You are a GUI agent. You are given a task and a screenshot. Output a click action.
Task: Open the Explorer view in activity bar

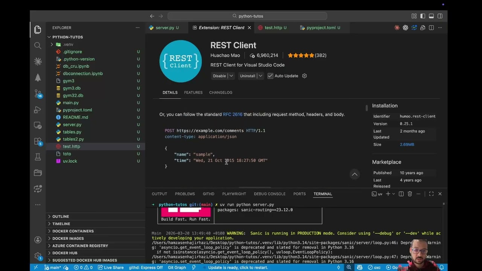(x=38, y=30)
